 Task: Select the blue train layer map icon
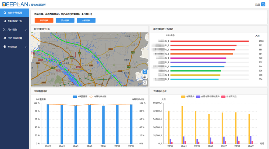(145, 72)
